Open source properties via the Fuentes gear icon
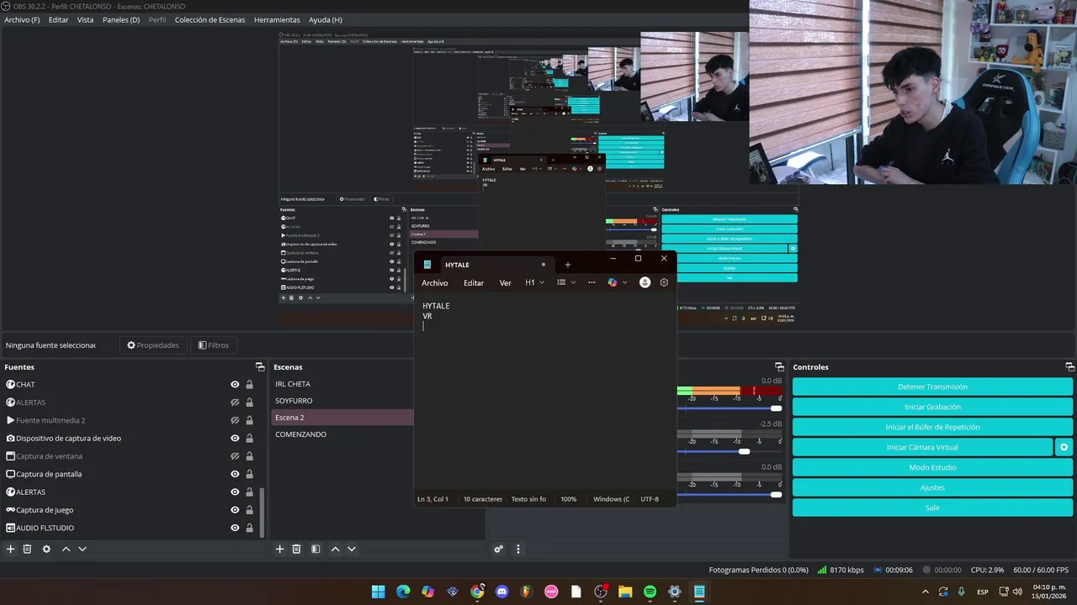Image resolution: width=1077 pixels, height=605 pixels. pyautogui.click(x=46, y=549)
